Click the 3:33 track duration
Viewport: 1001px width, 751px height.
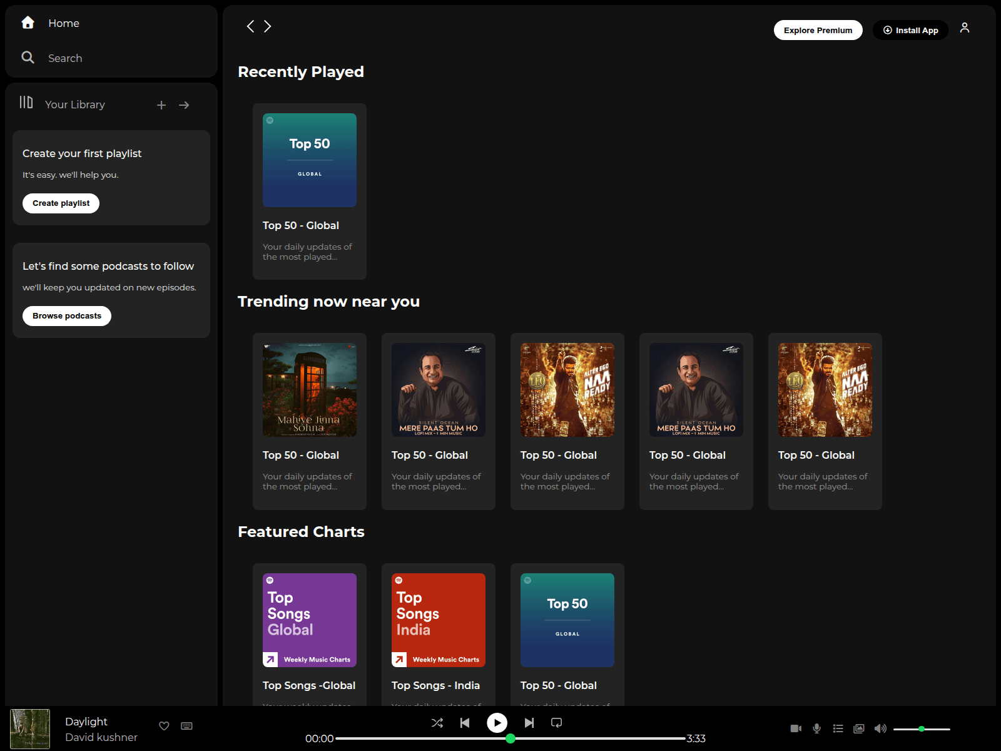[x=696, y=738]
